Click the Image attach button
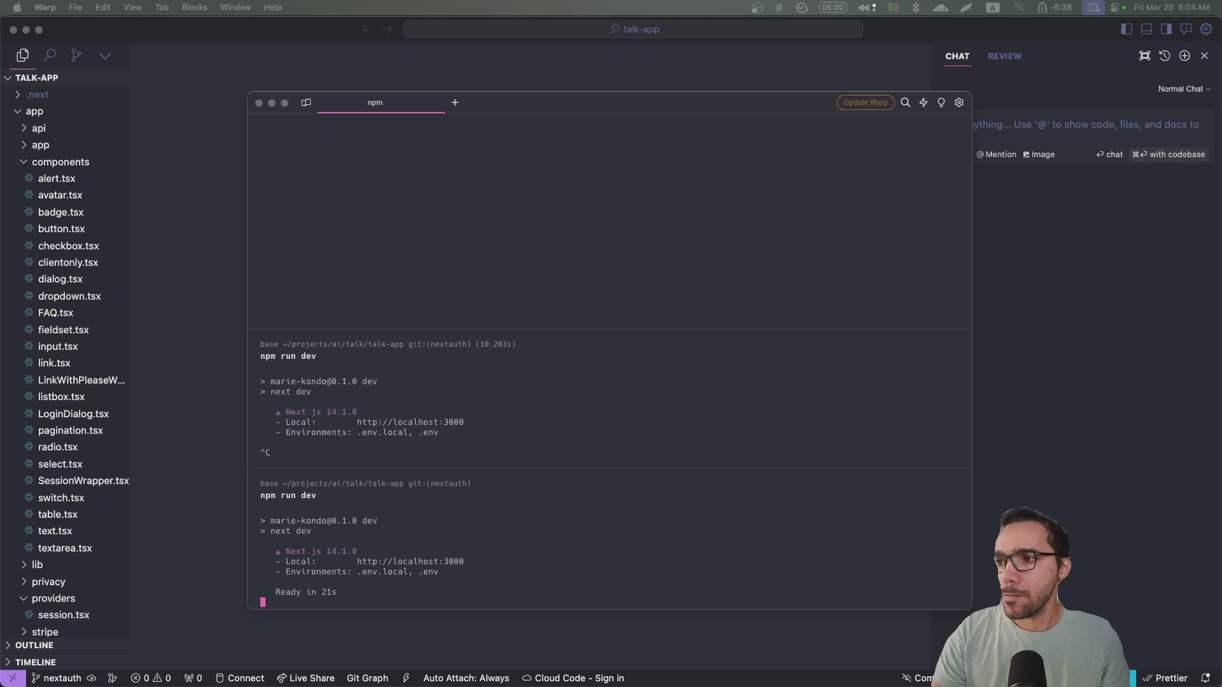The width and height of the screenshot is (1222, 687). (1039, 155)
